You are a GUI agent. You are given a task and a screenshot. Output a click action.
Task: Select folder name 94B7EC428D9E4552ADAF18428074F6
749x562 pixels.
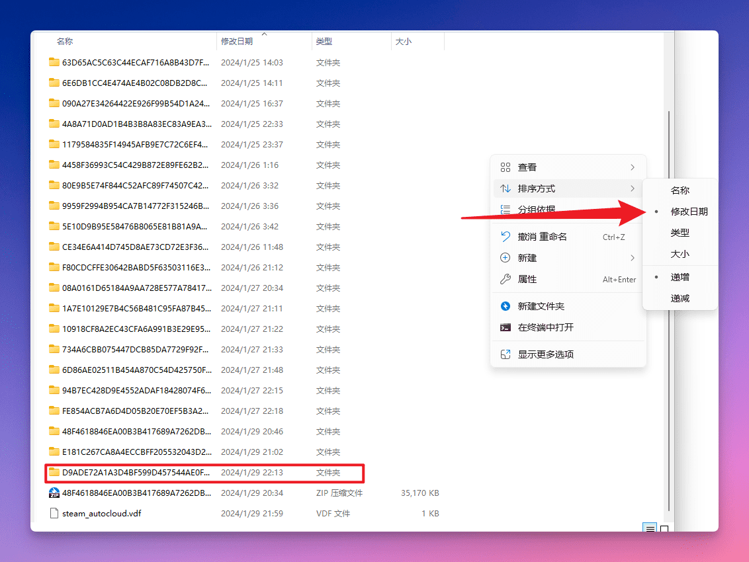136,391
